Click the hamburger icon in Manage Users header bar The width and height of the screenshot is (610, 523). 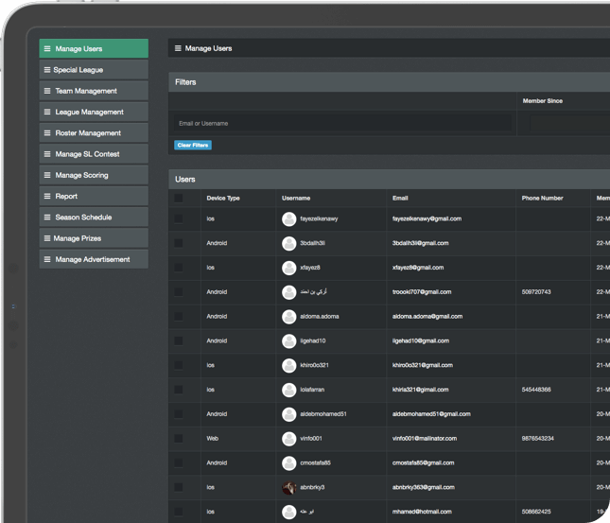(178, 48)
